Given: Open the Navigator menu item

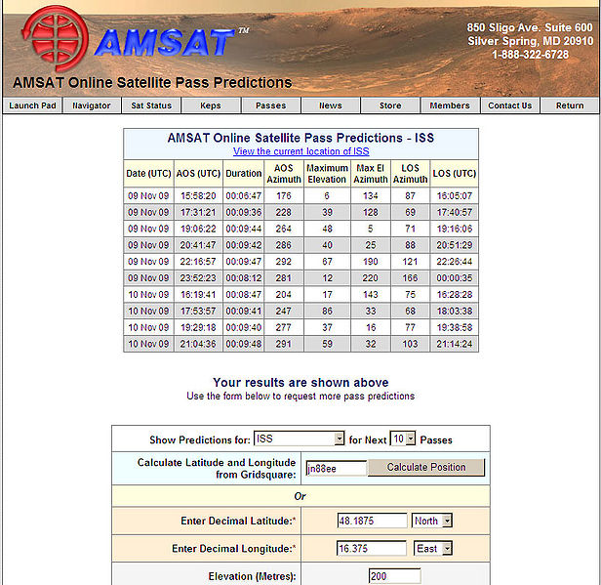Looking at the screenshot, I should pos(92,105).
